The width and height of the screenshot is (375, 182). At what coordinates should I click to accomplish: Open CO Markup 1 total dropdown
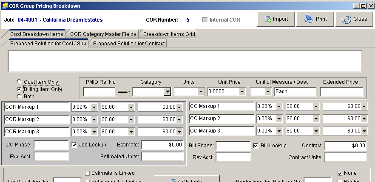tap(364, 107)
